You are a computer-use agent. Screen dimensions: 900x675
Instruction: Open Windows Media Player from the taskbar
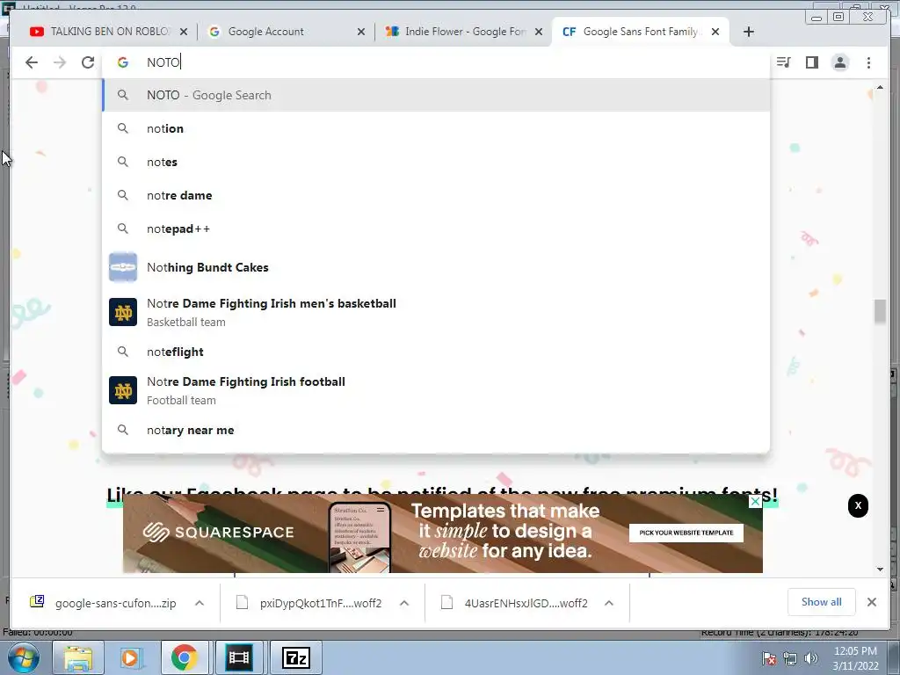[x=130, y=657]
